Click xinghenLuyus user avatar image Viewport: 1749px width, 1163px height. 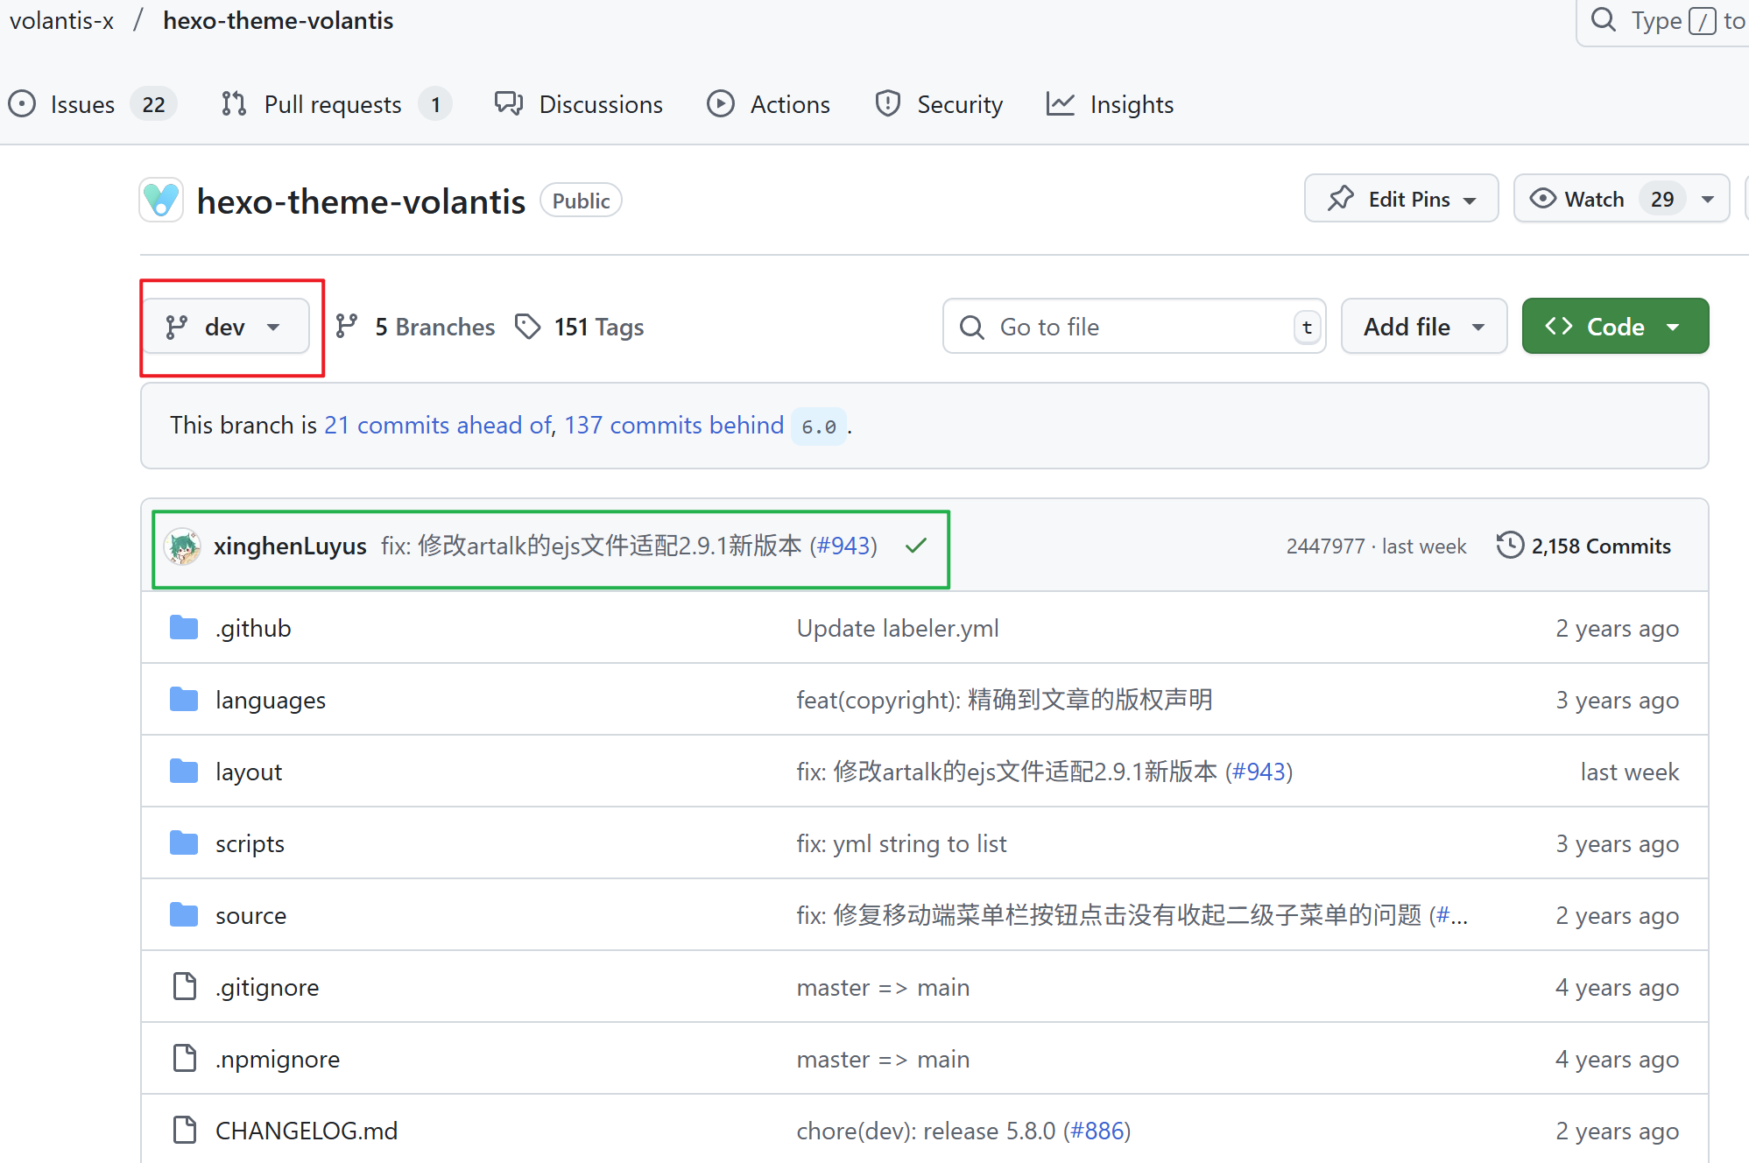coord(183,546)
